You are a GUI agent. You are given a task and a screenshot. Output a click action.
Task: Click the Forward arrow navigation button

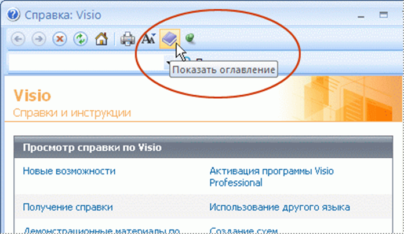[39, 39]
